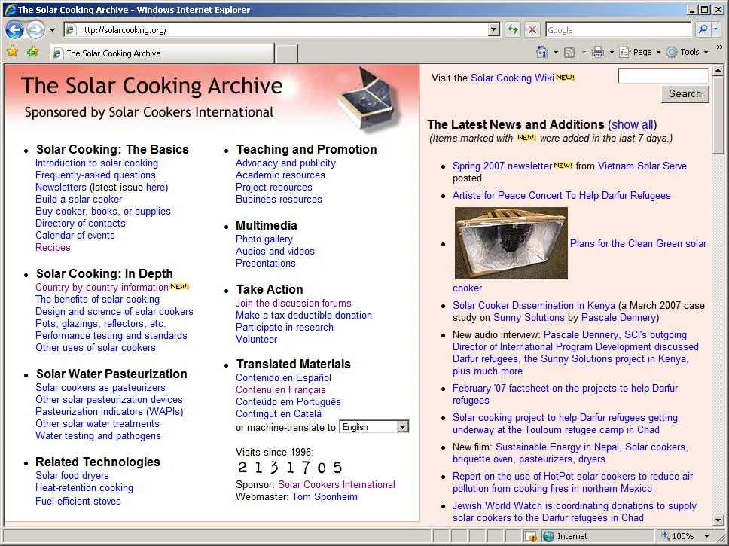Click the status bar security shield icon

pos(530,536)
